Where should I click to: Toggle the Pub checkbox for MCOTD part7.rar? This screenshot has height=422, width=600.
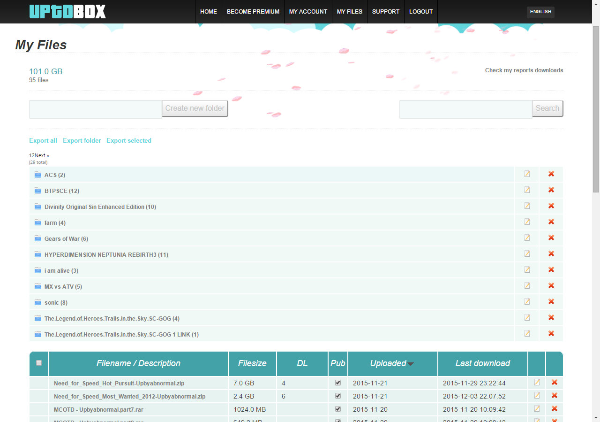click(338, 409)
